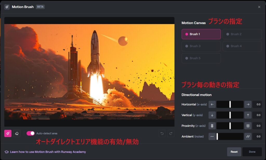This screenshot has width=266, height=160.
Task: Increase Ambient noise with jagged wave icon
Action: click(x=248, y=136)
